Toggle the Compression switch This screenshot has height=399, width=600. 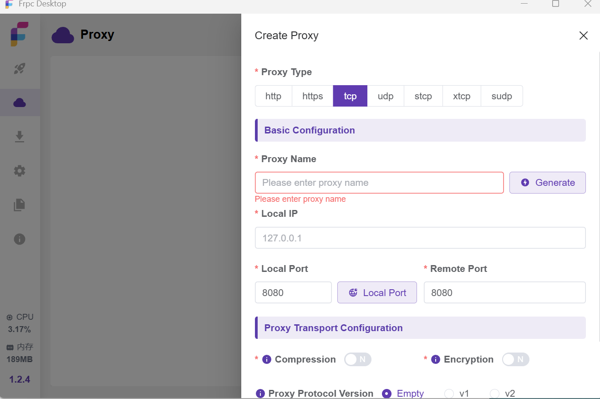point(357,359)
